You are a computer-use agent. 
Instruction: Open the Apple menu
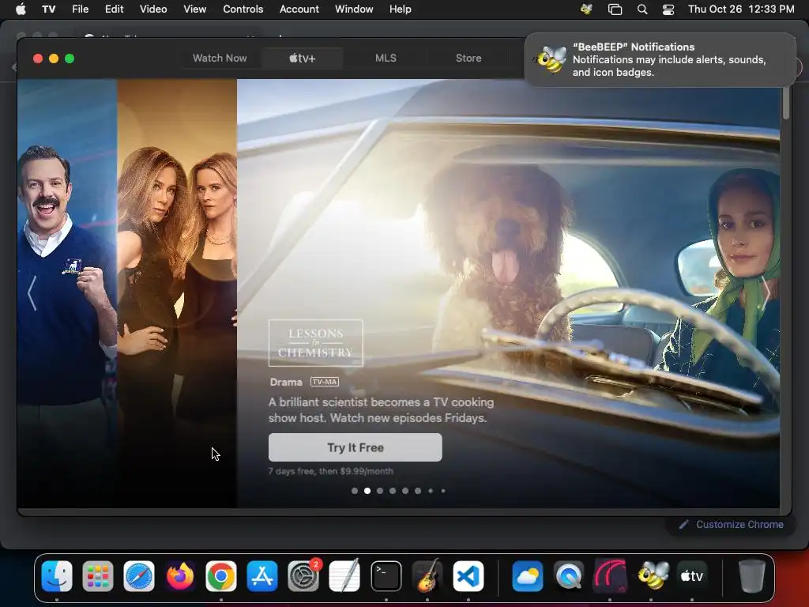pyautogui.click(x=21, y=9)
